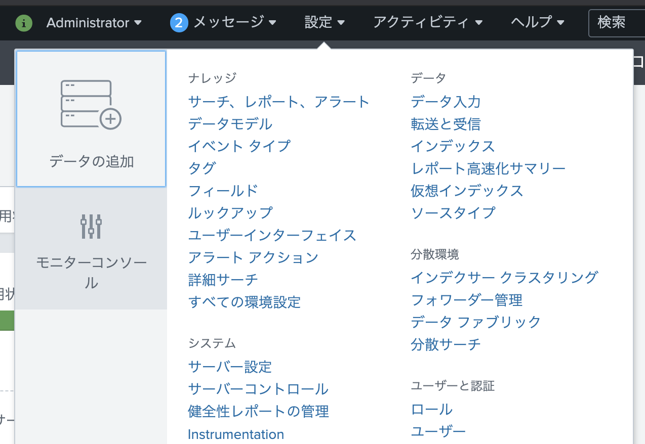The height and width of the screenshot is (444, 645).
Task: Open ユーザーインターフェイス settings
Action: coord(272,235)
